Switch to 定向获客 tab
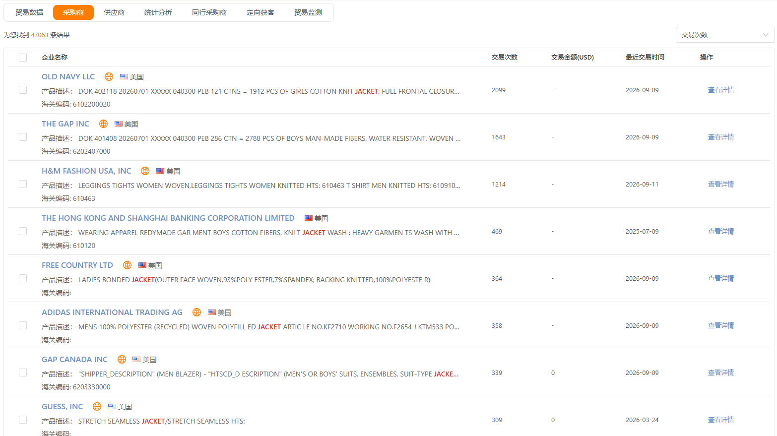The height and width of the screenshot is (436, 777). pos(260,12)
